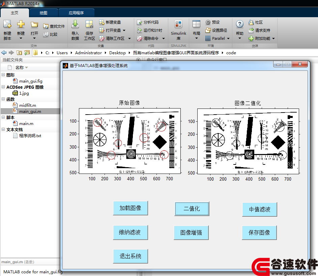318x276 pixels.
Task: Click Find Files (查找文件)
Action: [54, 26]
